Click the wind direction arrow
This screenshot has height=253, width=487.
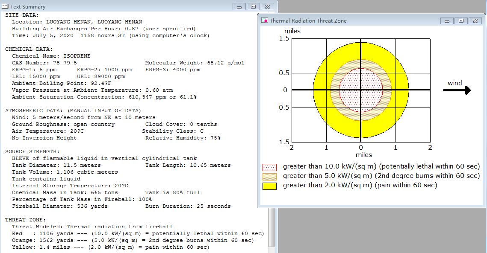pyautogui.click(x=457, y=90)
